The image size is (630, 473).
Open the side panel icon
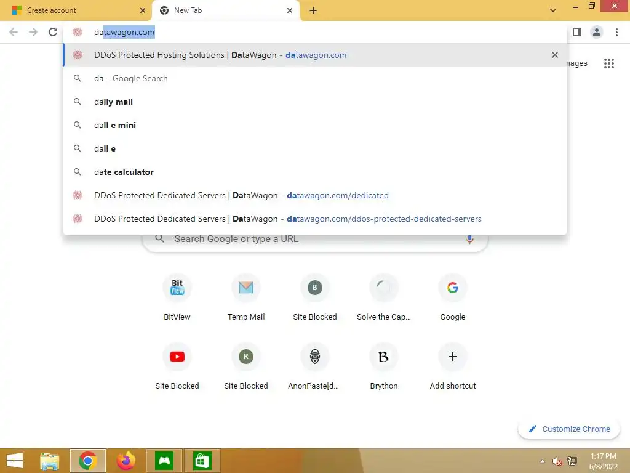(577, 32)
